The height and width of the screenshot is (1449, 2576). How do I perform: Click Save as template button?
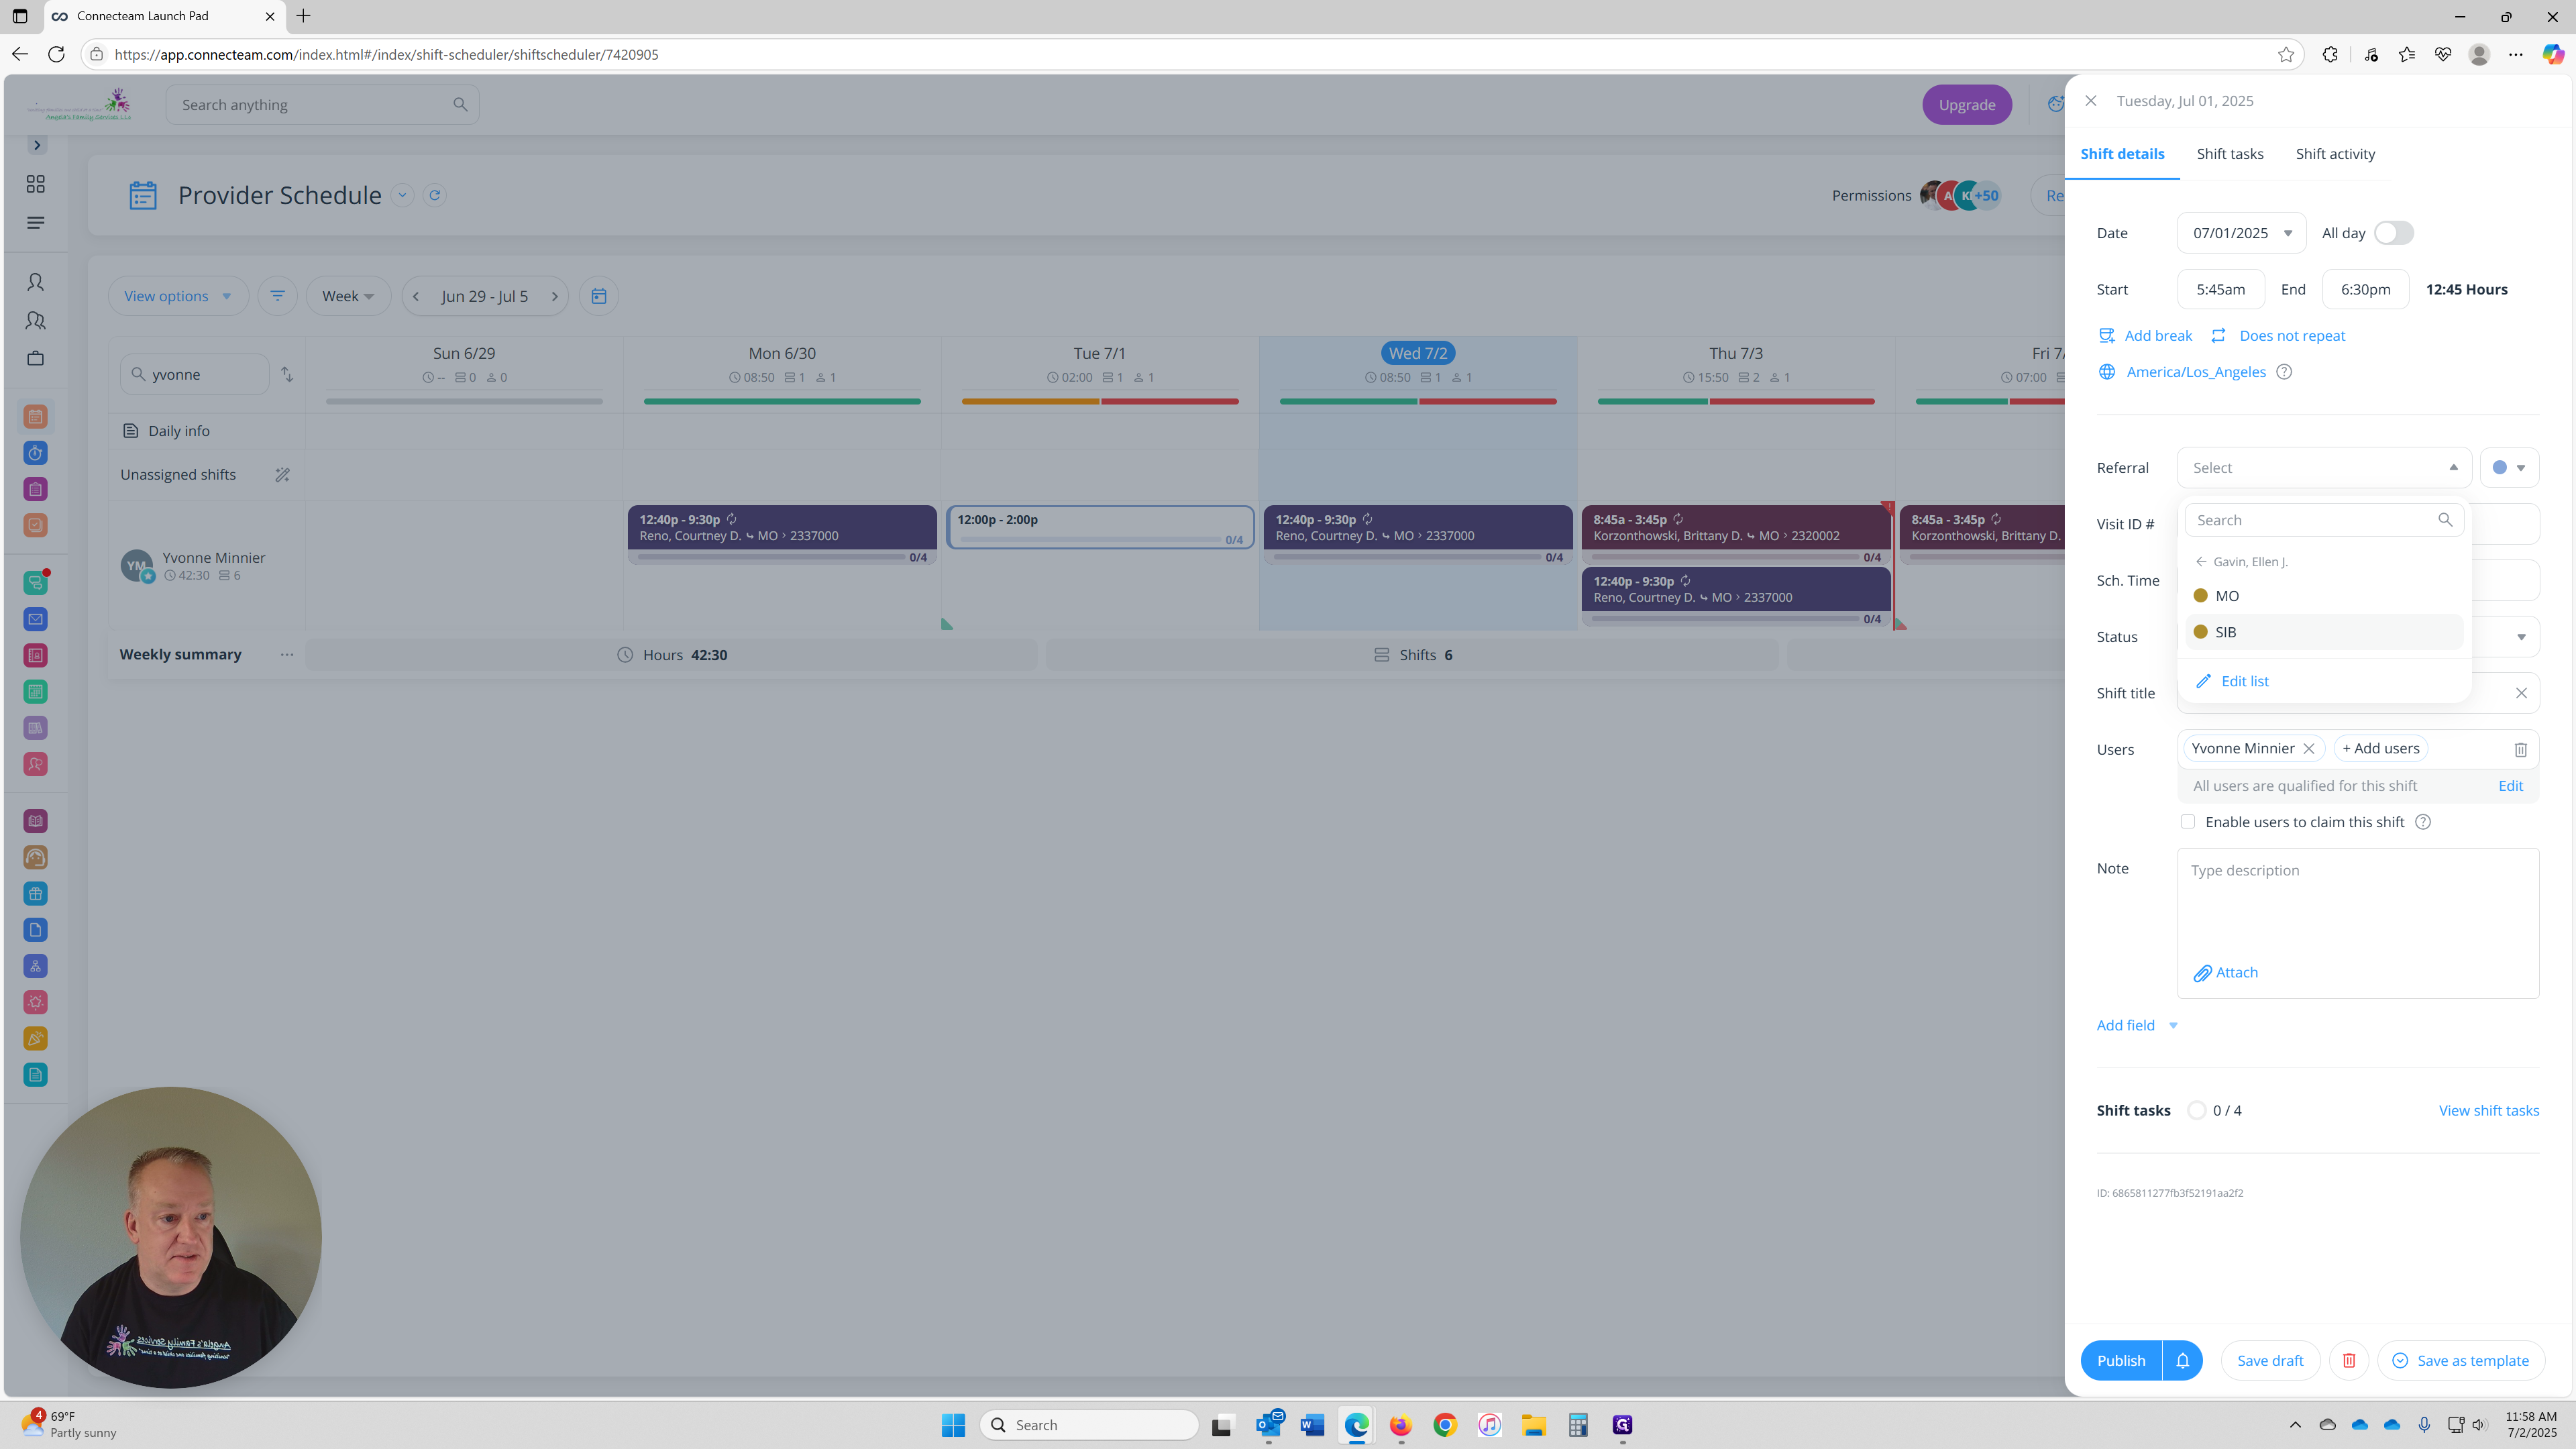click(2461, 1361)
